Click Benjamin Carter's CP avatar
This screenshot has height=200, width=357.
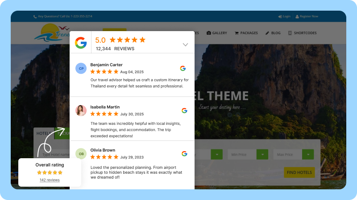pos(81,68)
